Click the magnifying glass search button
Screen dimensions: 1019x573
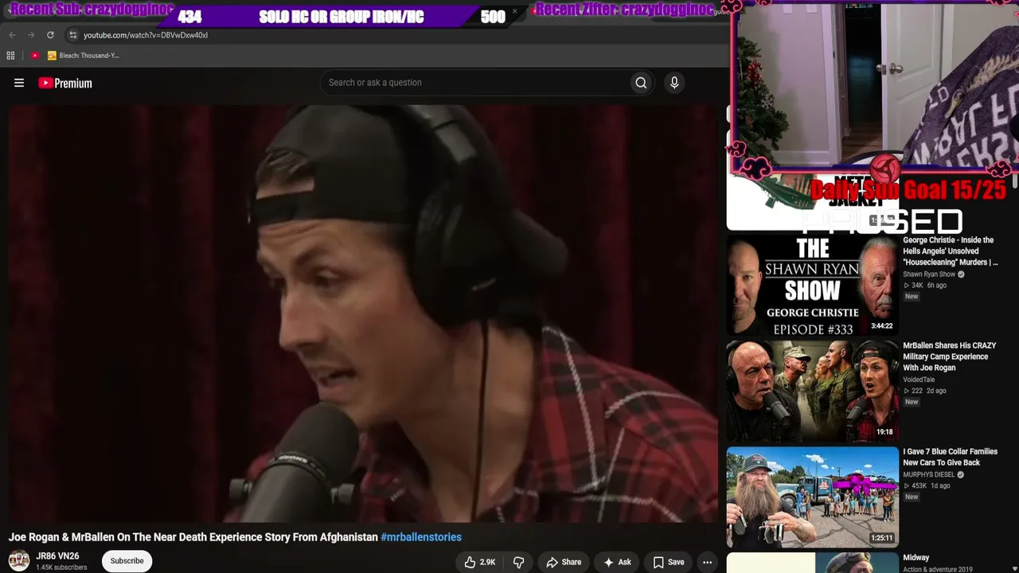[x=641, y=83]
